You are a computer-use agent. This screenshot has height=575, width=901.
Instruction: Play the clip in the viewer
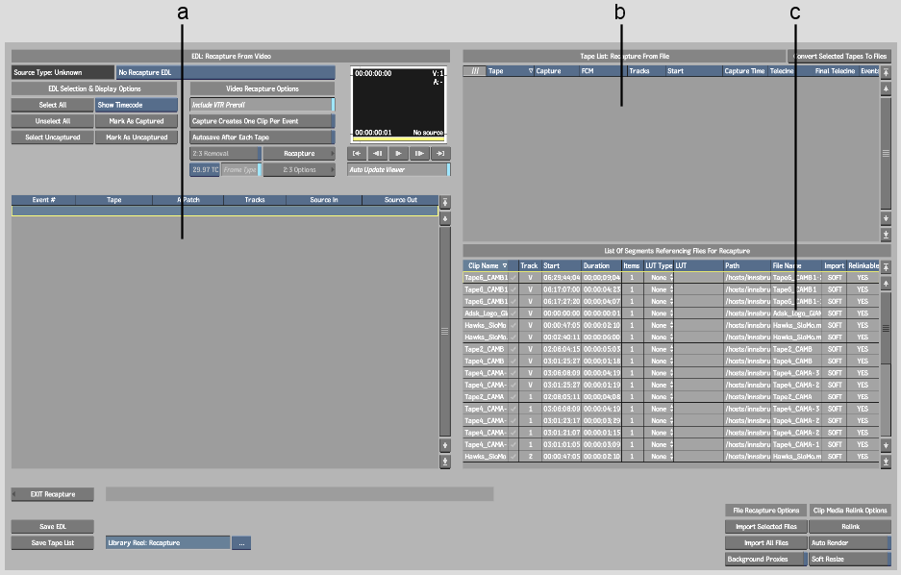(398, 154)
